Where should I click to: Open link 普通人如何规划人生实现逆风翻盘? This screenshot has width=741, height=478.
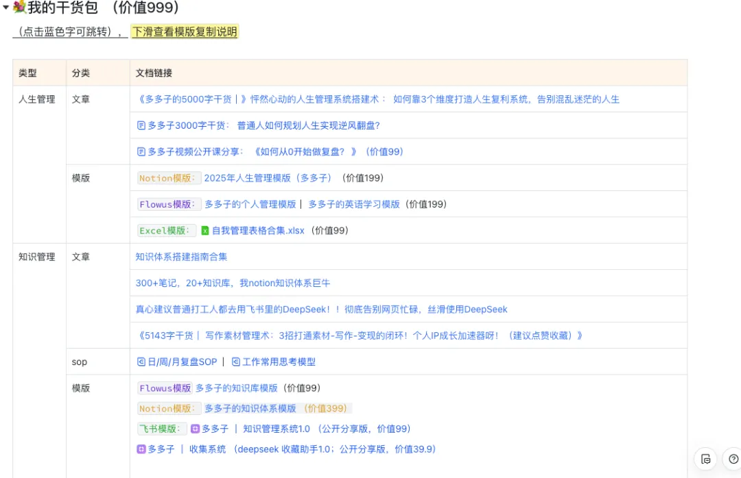(308, 125)
